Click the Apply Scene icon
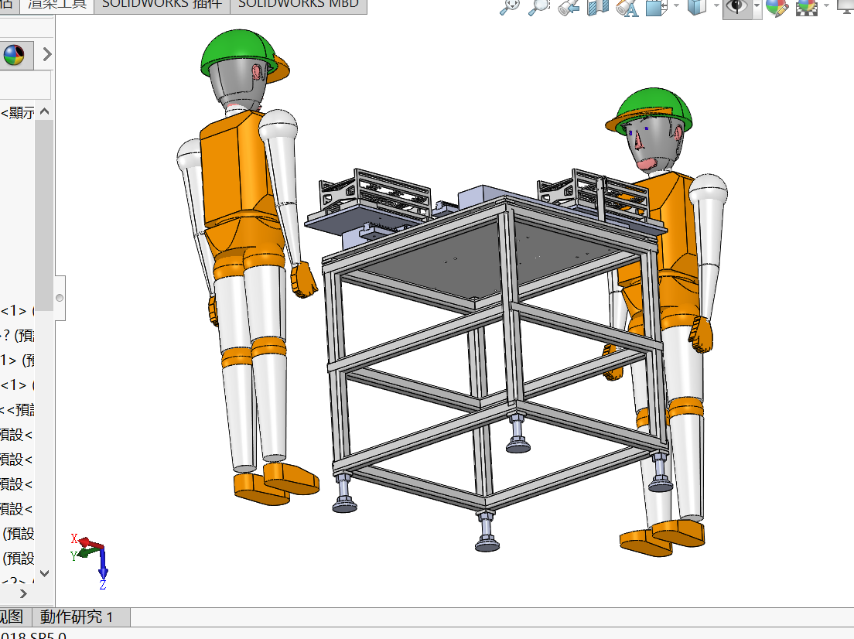 807,7
